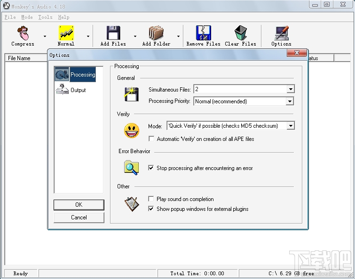Open the Mode menu
Screen dimensions: 355x279
[x=27, y=17]
